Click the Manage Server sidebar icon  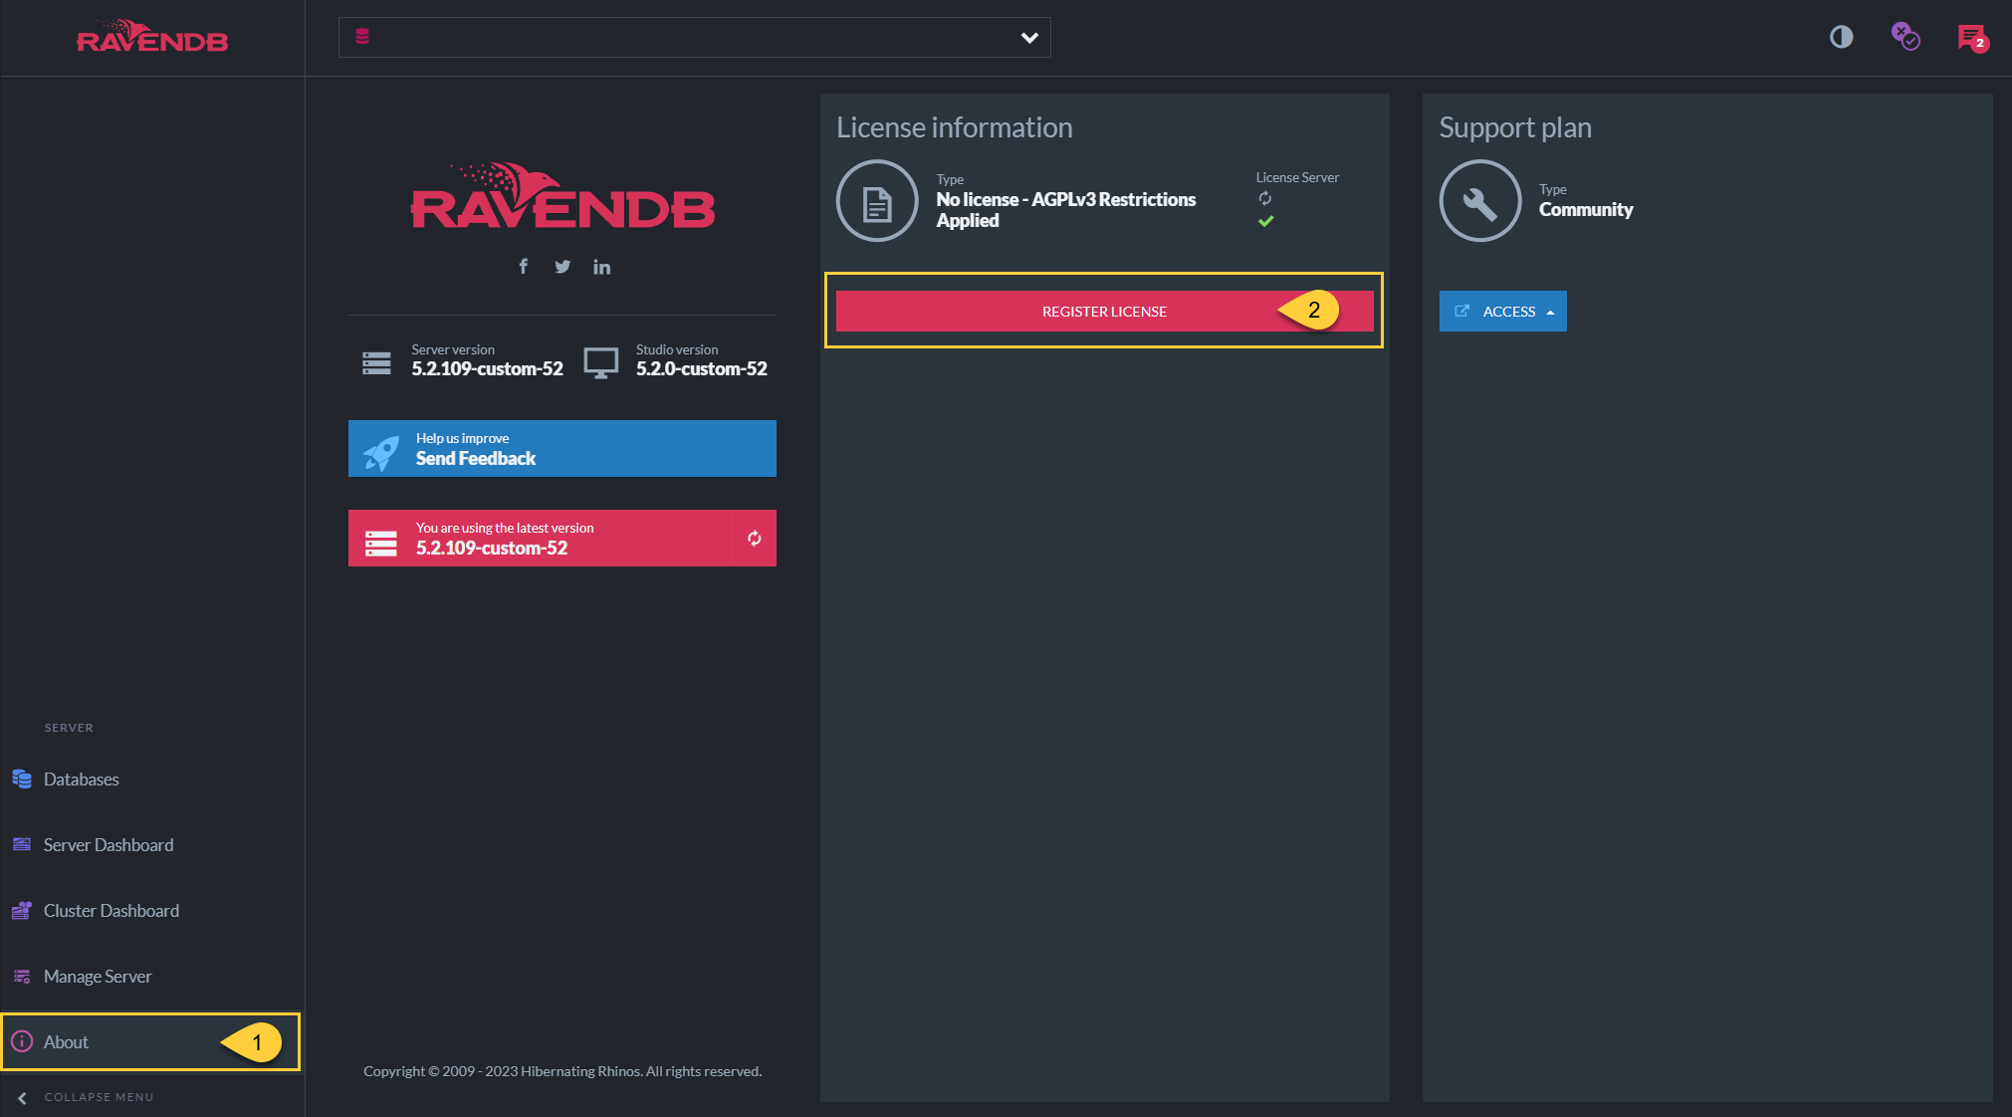(22, 977)
